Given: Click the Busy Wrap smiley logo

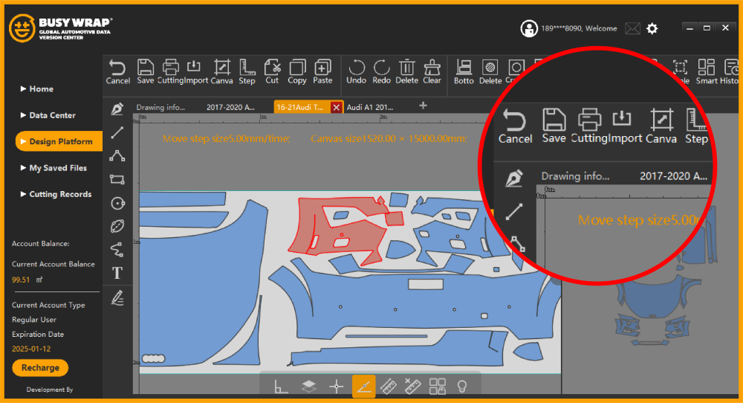Looking at the screenshot, I should pyautogui.click(x=22, y=28).
